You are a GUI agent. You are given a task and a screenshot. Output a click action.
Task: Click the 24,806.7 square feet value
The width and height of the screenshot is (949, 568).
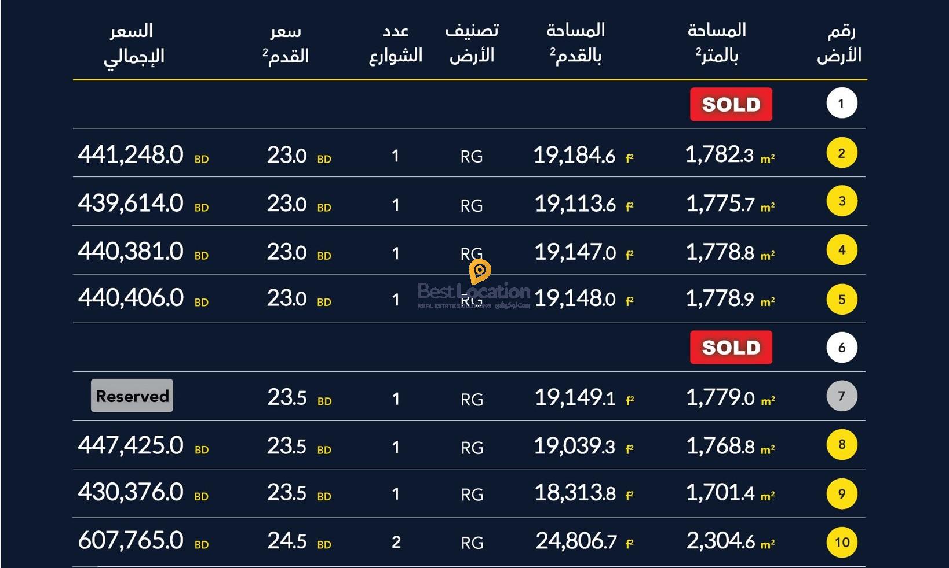point(584,541)
